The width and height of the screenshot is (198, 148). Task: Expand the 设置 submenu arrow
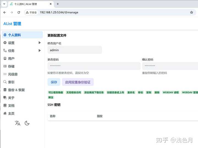[x=40, y=43]
